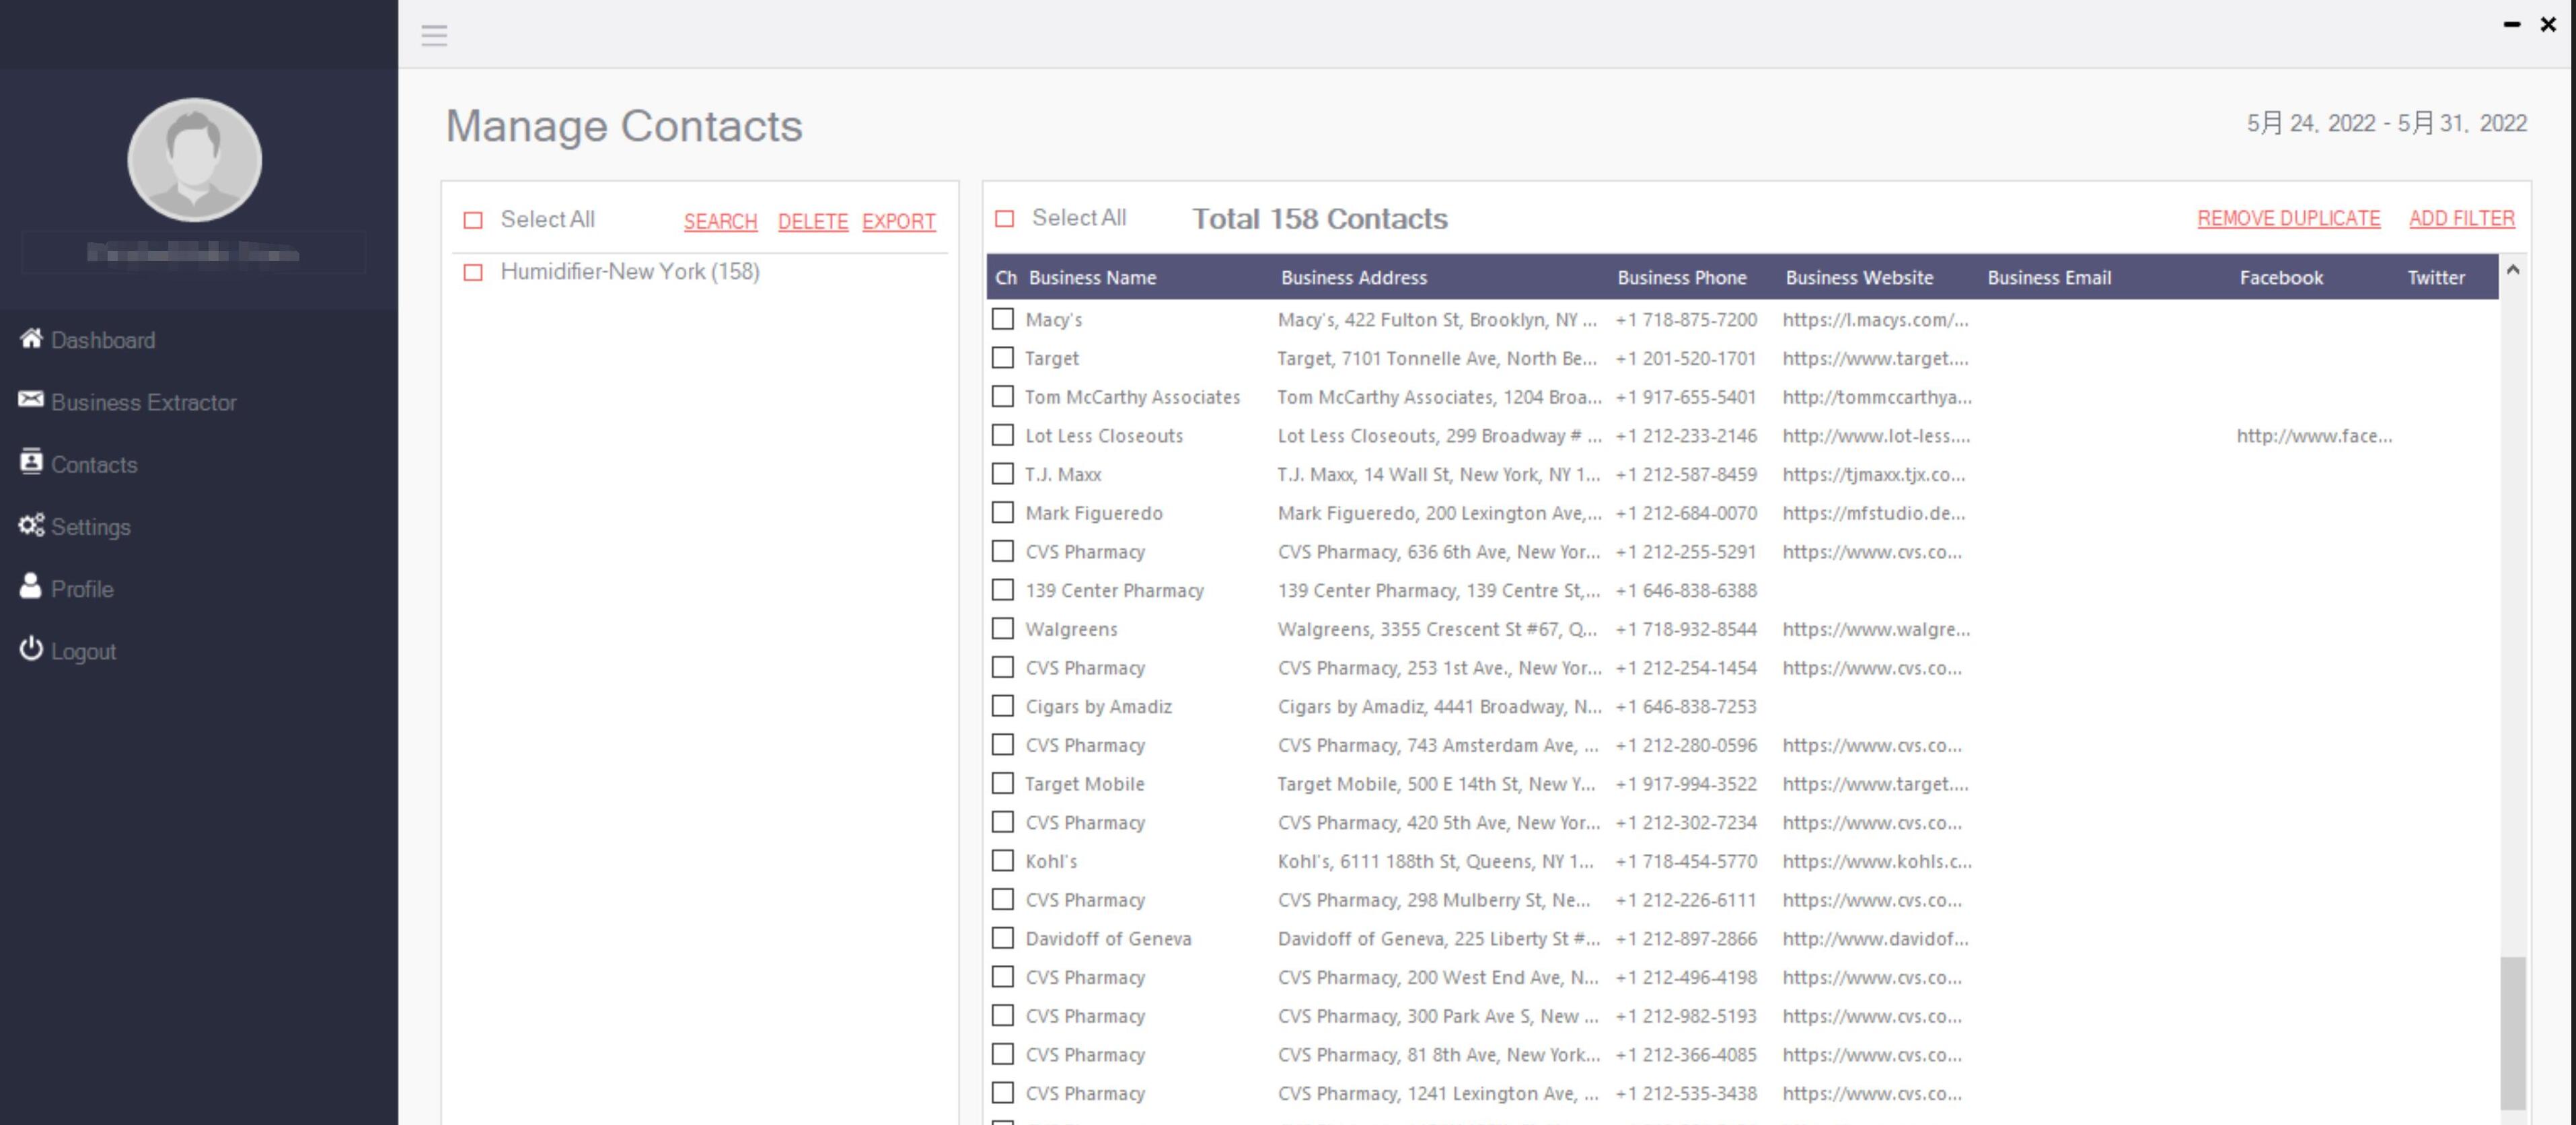Image resolution: width=2576 pixels, height=1125 pixels.
Task: Sort by Business Name column header
Action: click(1092, 278)
